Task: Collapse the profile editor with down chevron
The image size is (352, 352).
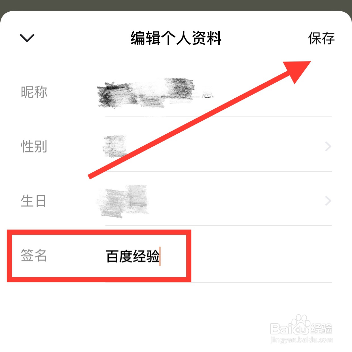Action: tap(27, 38)
